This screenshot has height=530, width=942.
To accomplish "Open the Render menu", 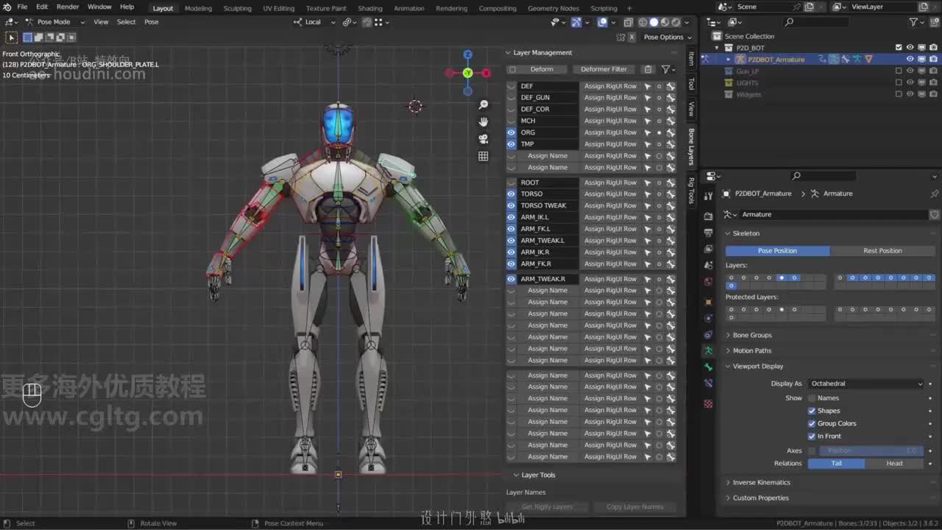I will 68,7.
